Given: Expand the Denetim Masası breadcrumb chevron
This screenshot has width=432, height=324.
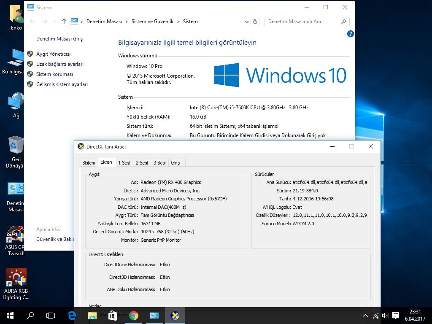Looking at the screenshot, I should click(126, 22).
